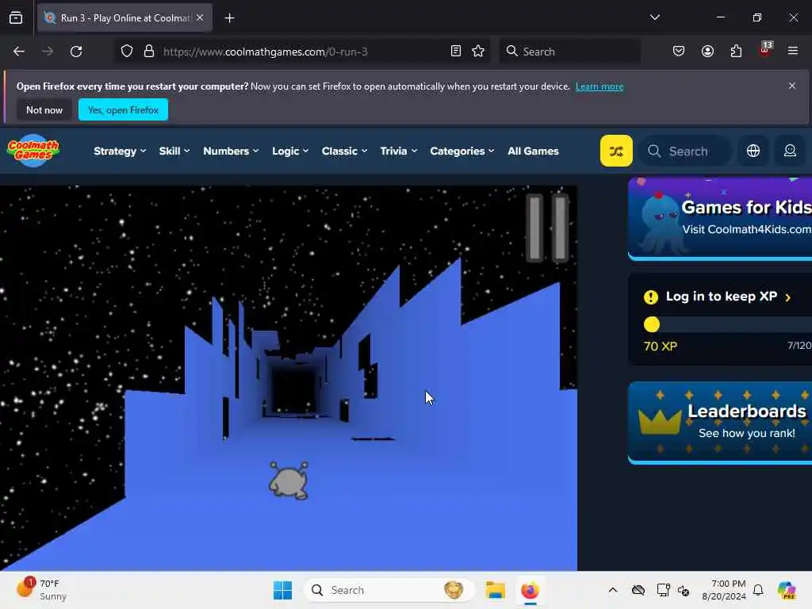Click the gray alien runner character
This screenshot has width=812, height=609.
(289, 481)
